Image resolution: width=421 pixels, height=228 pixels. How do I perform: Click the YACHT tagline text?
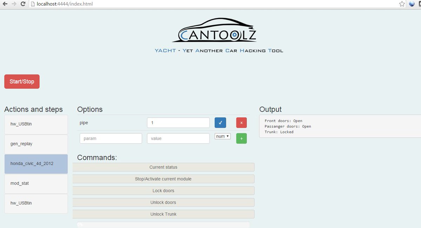pyautogui.click(x=219, y=51)
